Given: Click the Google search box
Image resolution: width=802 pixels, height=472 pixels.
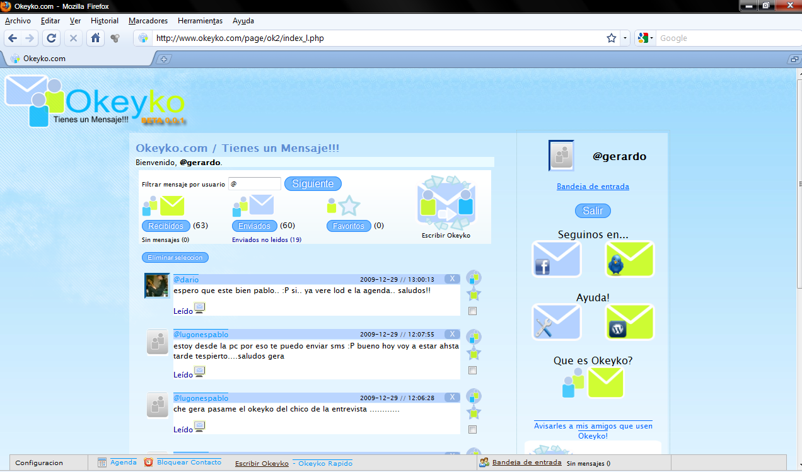Looking at the screenshot, I should [x=728, y=38].
